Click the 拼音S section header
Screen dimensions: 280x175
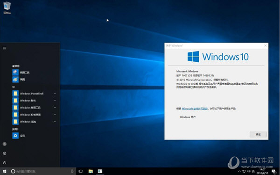tap(15, 129)
